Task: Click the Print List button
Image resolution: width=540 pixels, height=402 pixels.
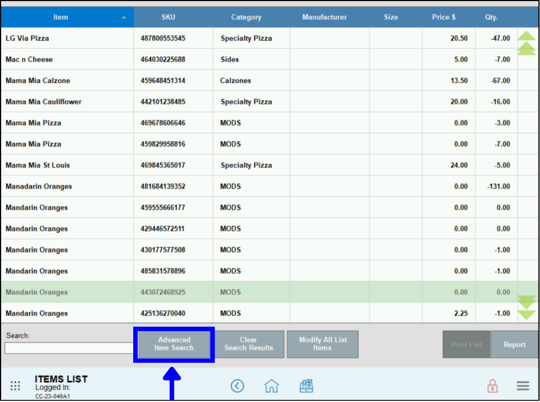Action: [466, 344]
